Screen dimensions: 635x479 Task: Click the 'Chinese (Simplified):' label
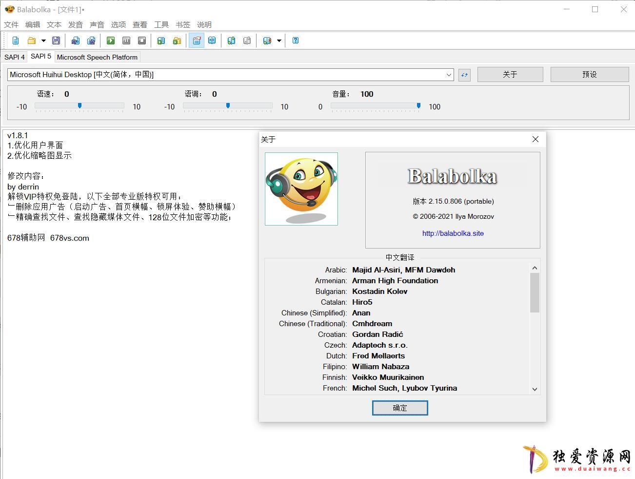click(x=314, y=313)
